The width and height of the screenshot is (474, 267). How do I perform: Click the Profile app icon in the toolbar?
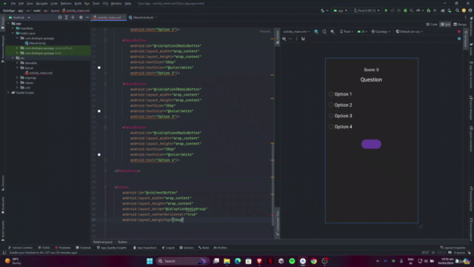418,10
